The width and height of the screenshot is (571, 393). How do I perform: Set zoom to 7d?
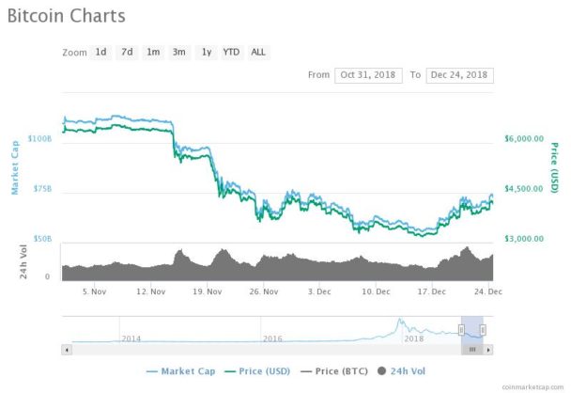click(127, 52)
